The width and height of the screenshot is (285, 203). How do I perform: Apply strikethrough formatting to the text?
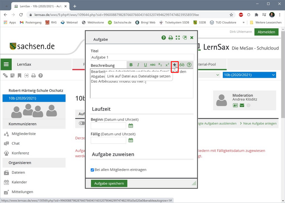tap(153, 65)
